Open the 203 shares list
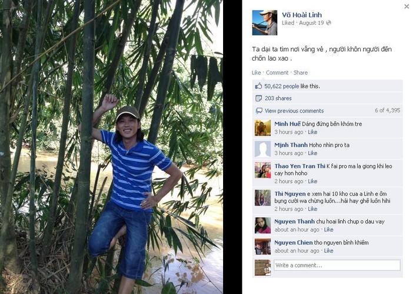This screenshot has width=412, height=294. tap(278, 98)
